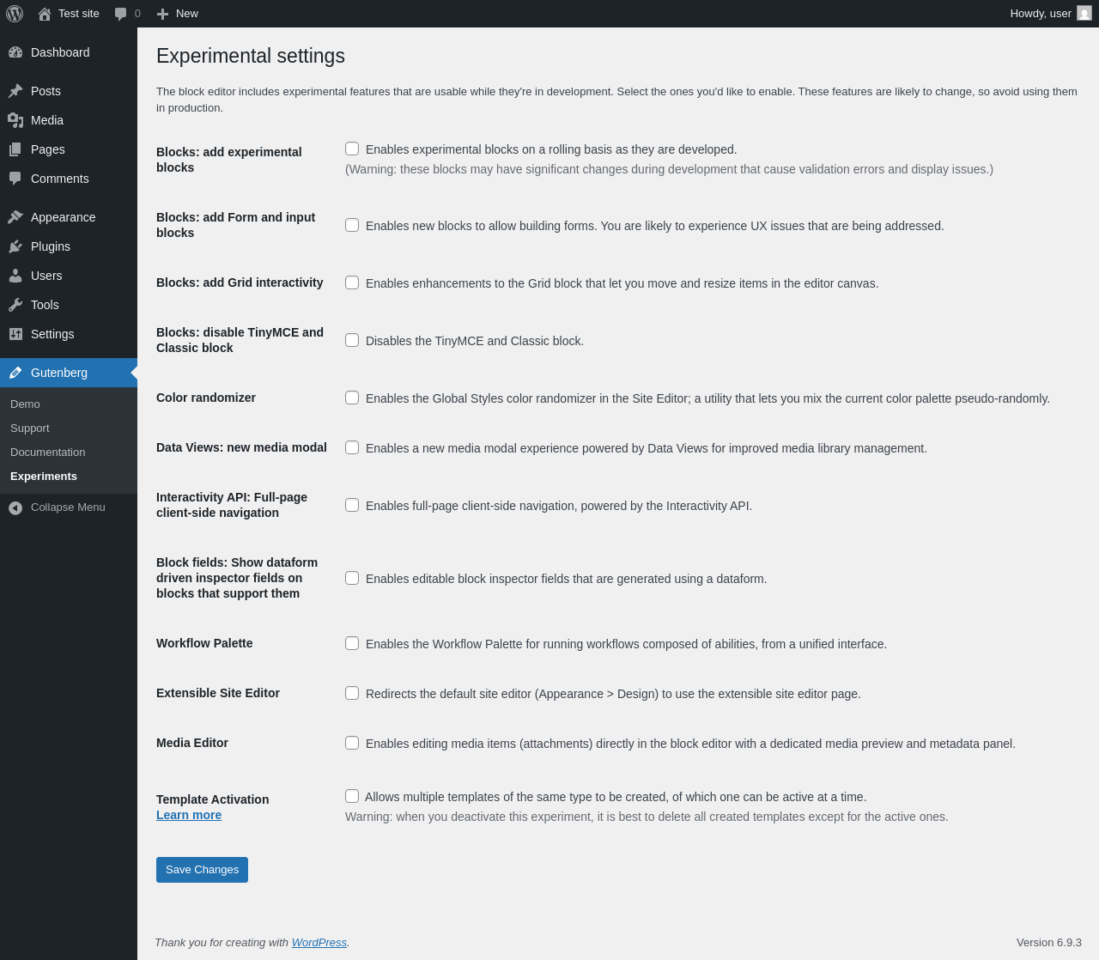The height and width of the screenshot is (960, 1099).
Task: Click the Plugins plug icon
Action: point(15,246)
